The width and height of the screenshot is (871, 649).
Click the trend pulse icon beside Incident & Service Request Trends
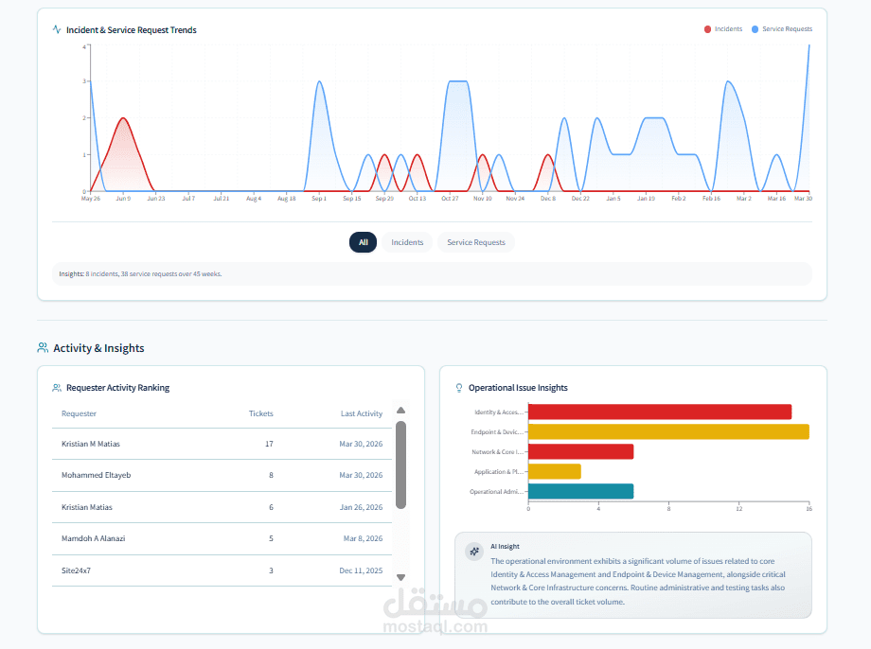[57, 29]
